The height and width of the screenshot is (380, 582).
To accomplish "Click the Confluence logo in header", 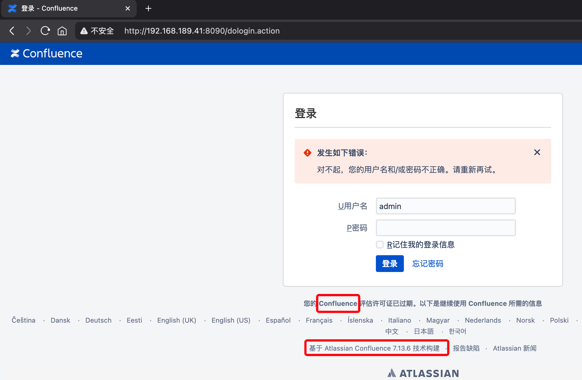I will tap(46, 53).
